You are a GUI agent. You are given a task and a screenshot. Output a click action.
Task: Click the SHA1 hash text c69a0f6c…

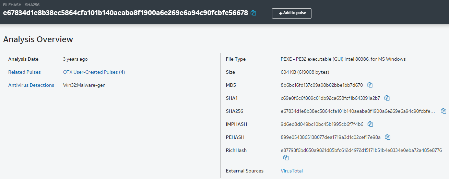pos(330,98)
